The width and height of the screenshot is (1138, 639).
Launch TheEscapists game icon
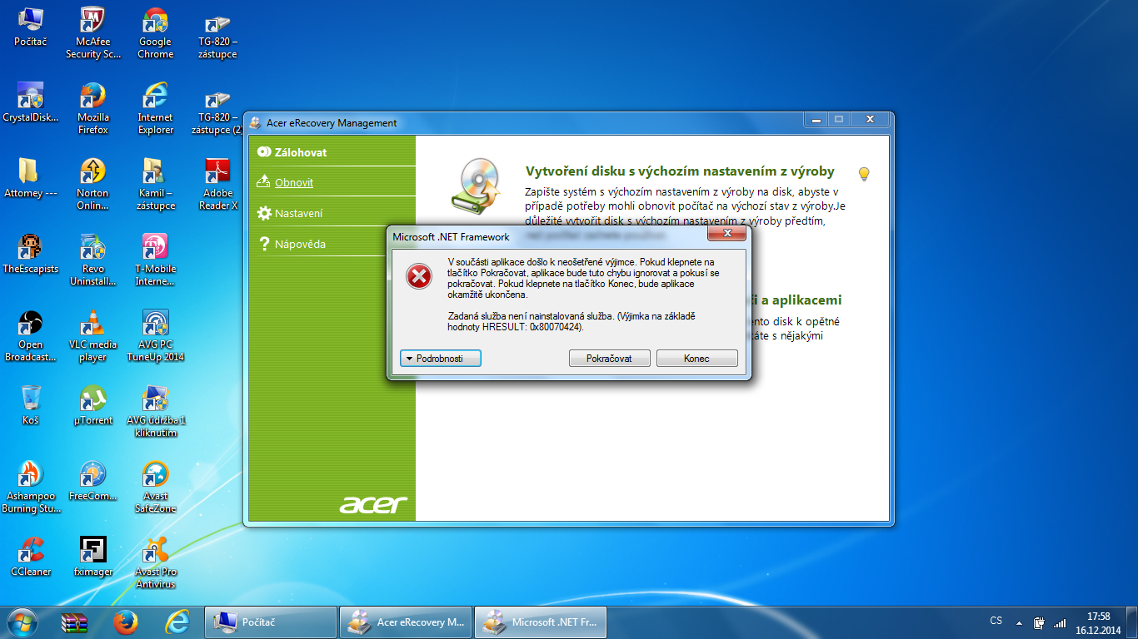pos(30,255)
